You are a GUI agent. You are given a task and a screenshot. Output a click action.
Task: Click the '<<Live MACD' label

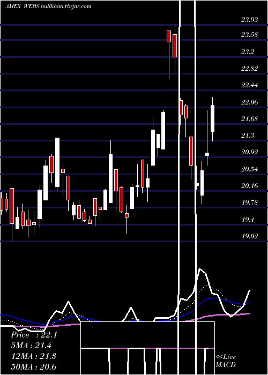tap(226, 361)
